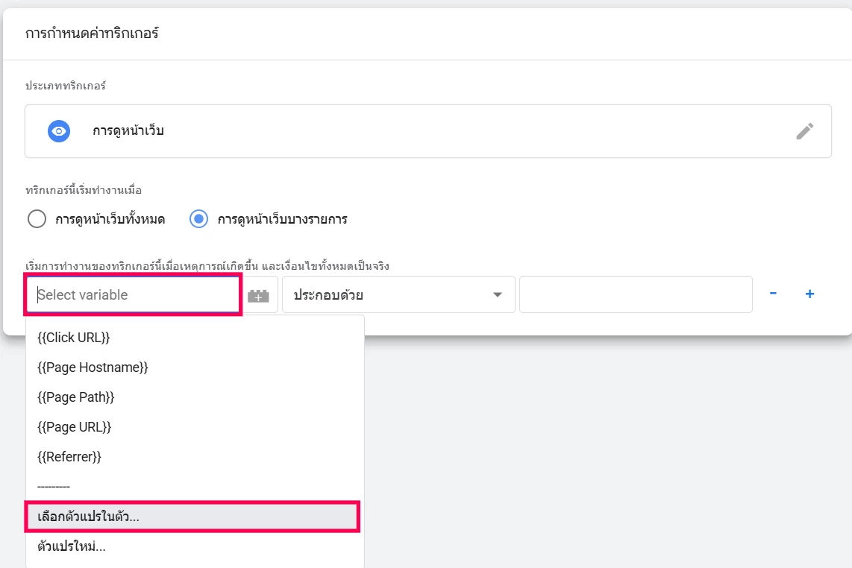Click the pencil edit icon for trigger type
This screenshot has width=852, height=568.
coord(804,132)
